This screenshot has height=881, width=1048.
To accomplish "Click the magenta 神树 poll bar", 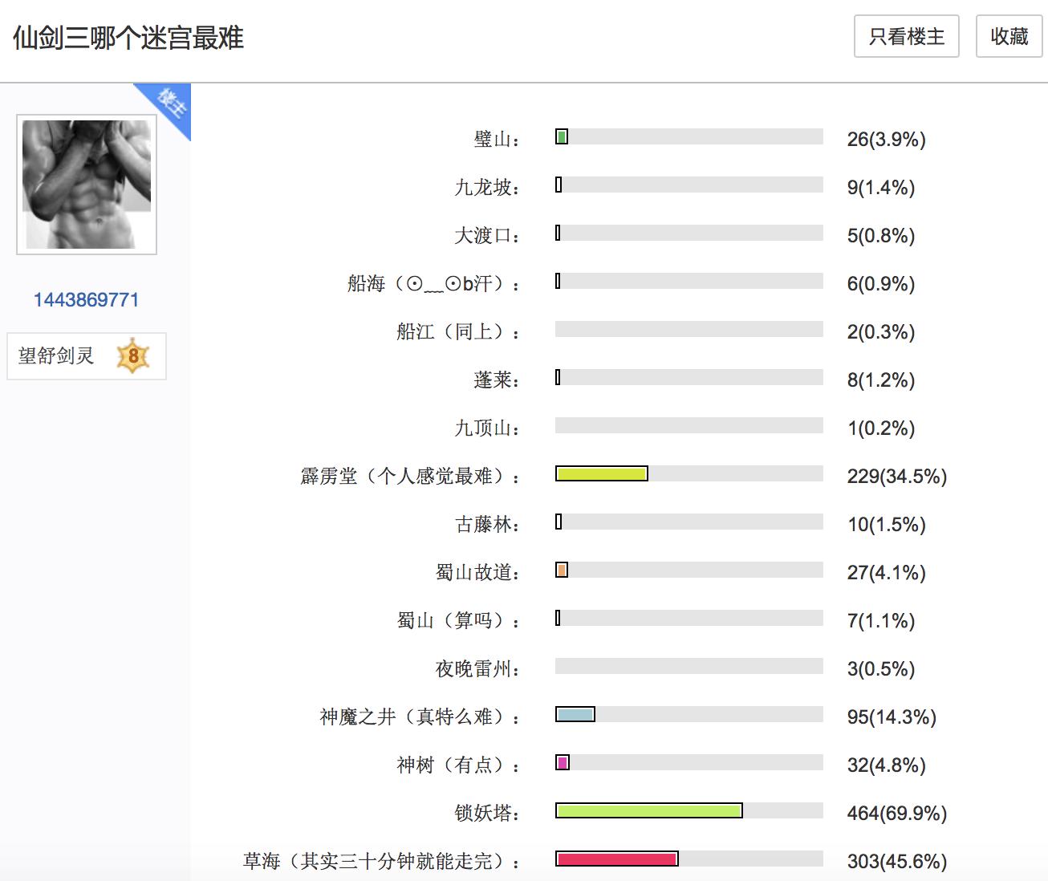I will [x=563, y=762].
